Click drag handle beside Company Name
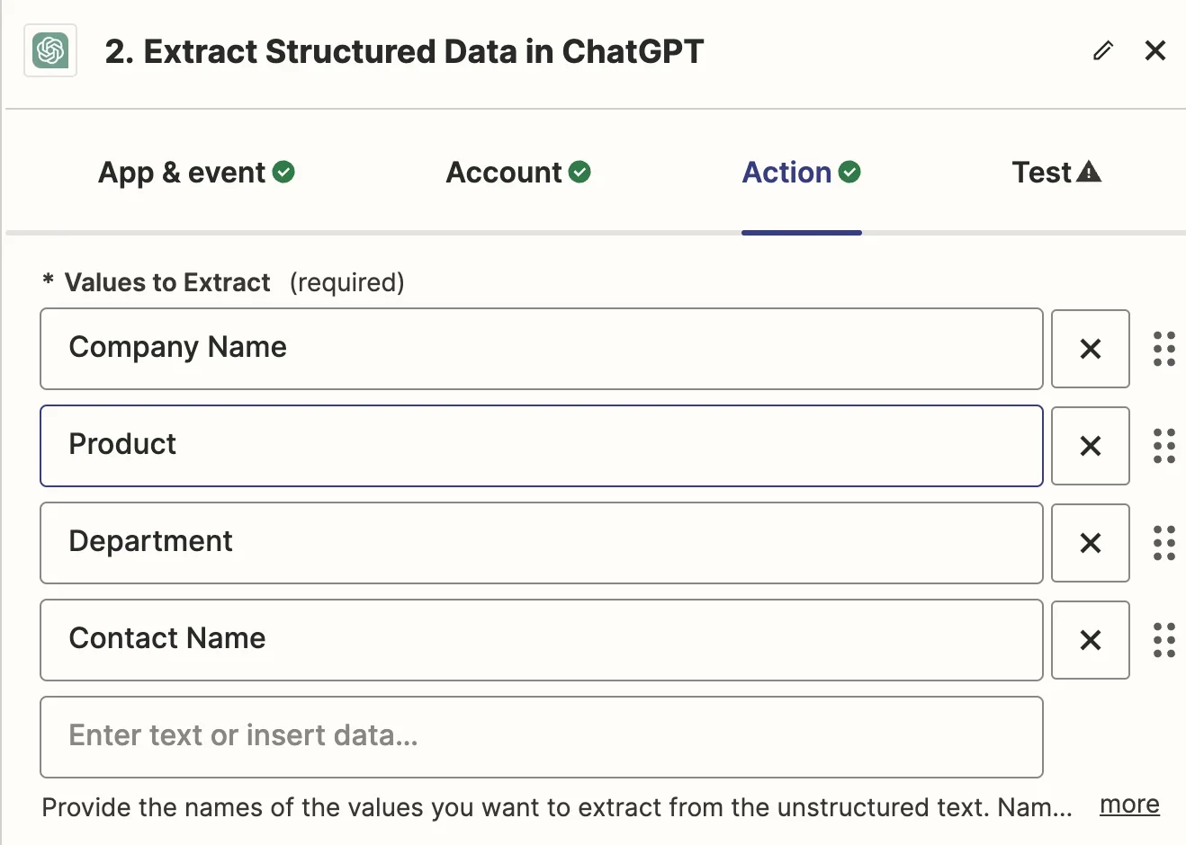The width and height of the screenshot is (1186, 845). pos(1164,349)
